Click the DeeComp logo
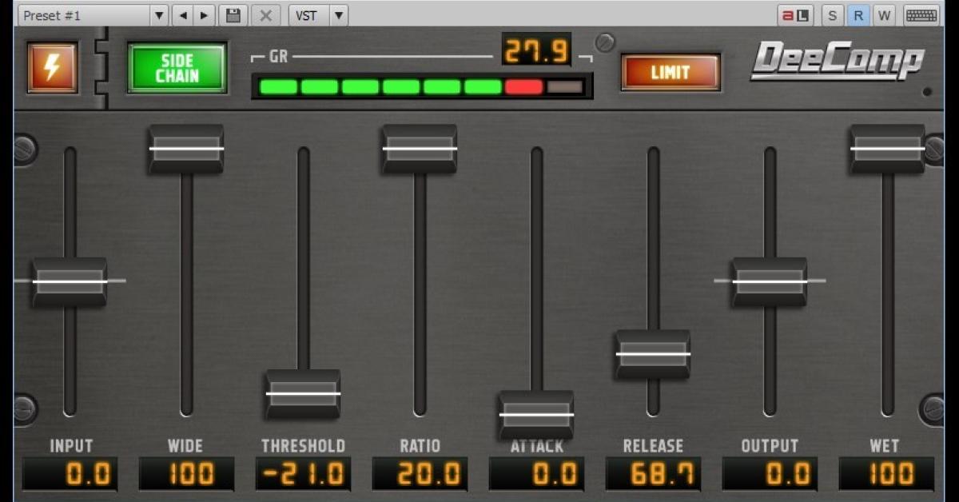Screen dimensions: 959x502 838,62
